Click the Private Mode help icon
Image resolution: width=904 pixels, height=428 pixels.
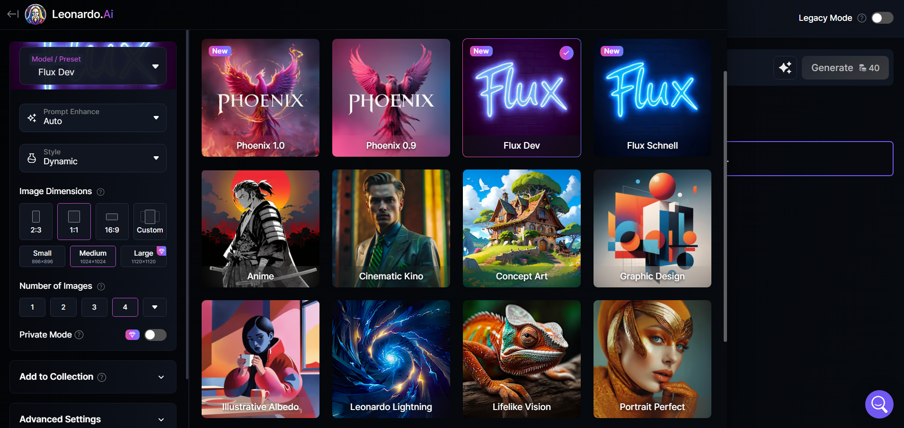(x=79, y=335)
